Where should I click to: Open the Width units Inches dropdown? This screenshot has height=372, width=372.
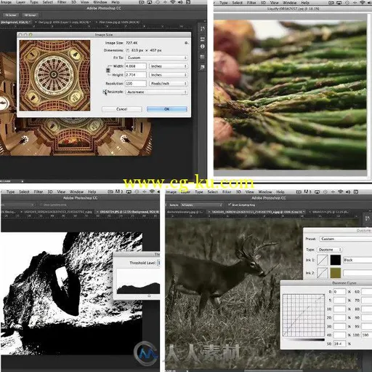tap(169, 66)
